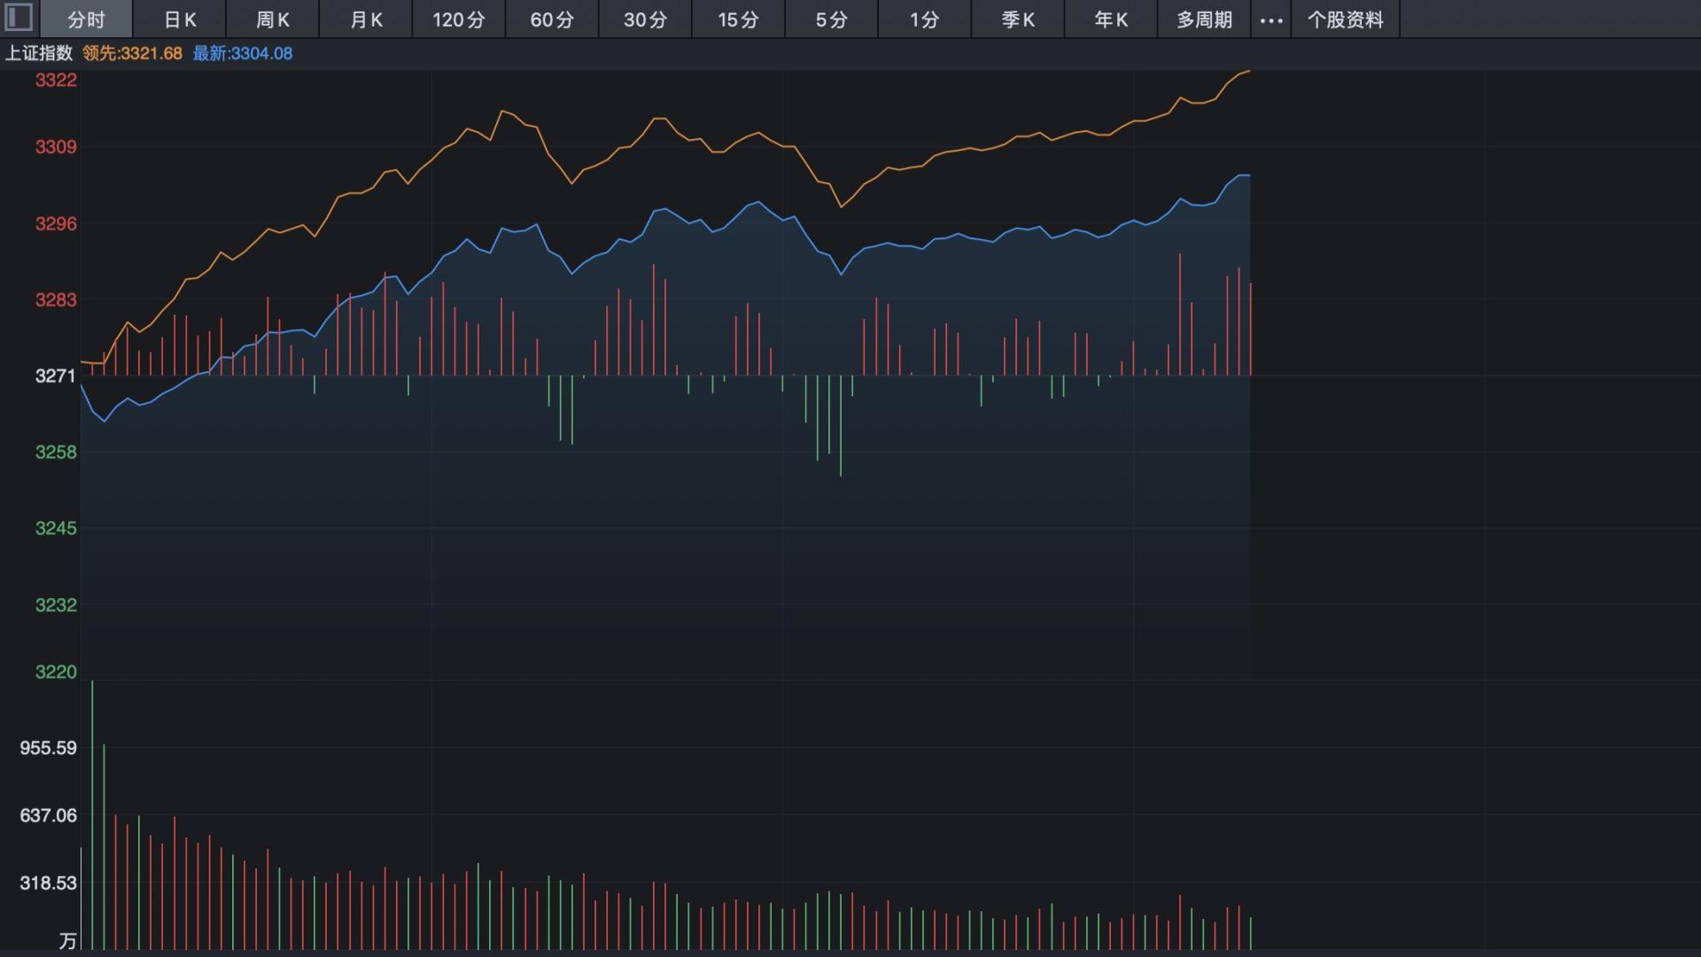Click the 3296 price axis label
Screen dimensions: 1701x957
[x=56, y=224]
